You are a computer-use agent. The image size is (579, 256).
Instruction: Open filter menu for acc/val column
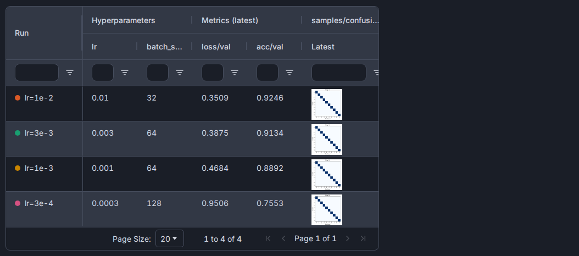pos(289,73)
